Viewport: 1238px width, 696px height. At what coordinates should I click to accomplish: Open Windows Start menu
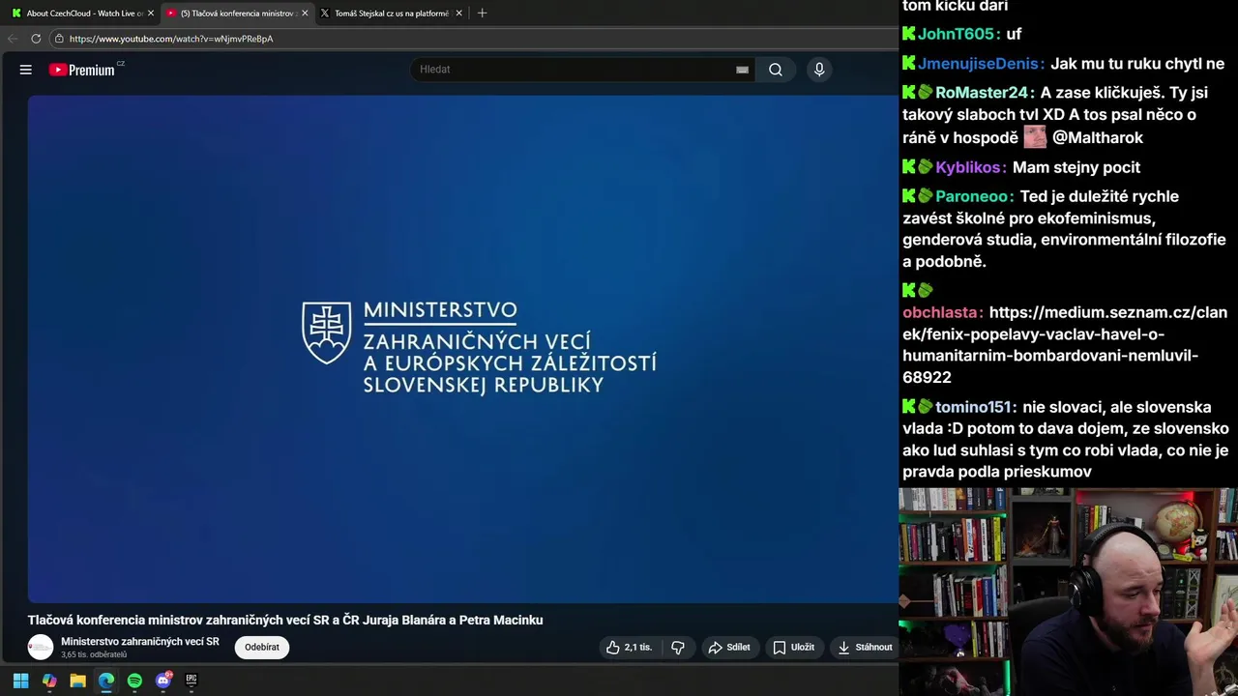[x=20, y=681]
